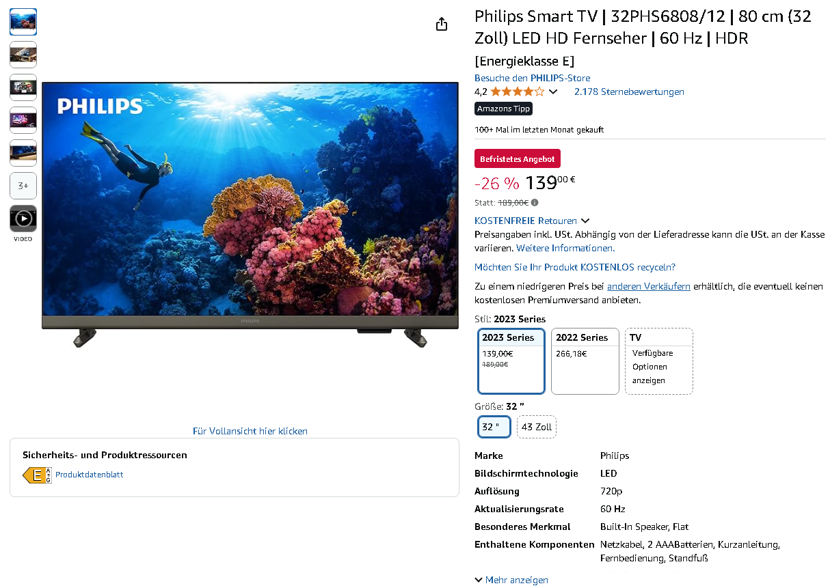The image size is (830, 588).
Task: Click the info icon next to 189,00€
Action: (535, 203)
